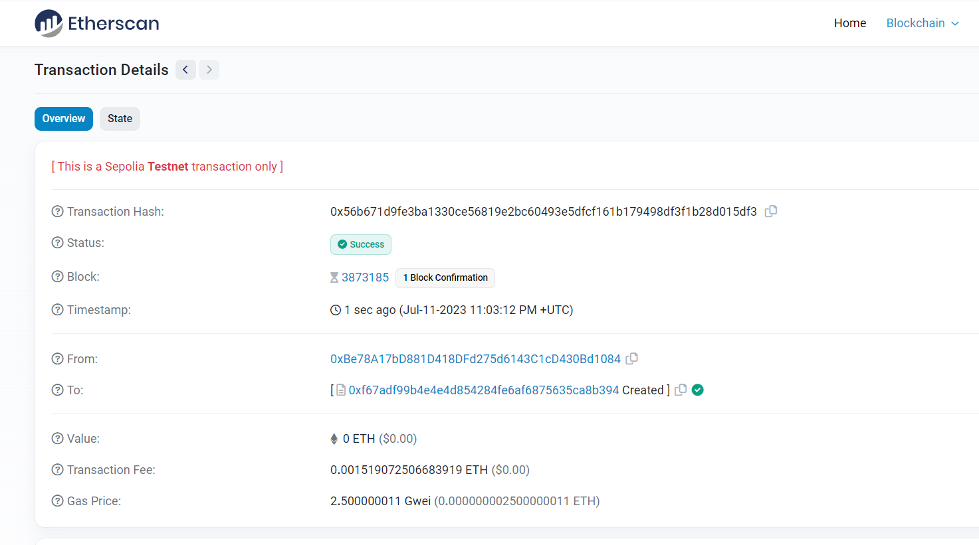
Task: Click the contract document icon in To field
Action: click(341, 390)
